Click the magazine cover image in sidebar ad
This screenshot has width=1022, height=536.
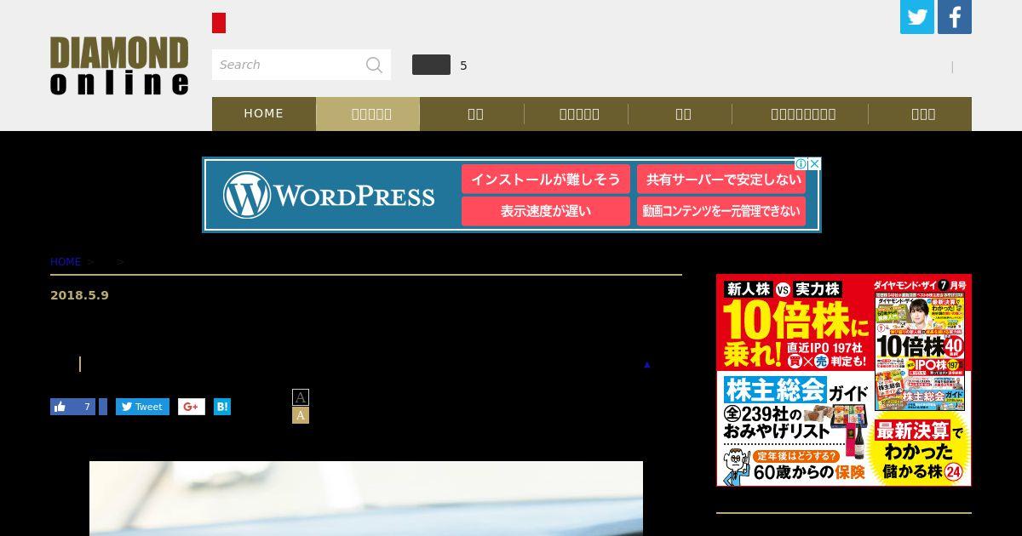tap(921, 352)
